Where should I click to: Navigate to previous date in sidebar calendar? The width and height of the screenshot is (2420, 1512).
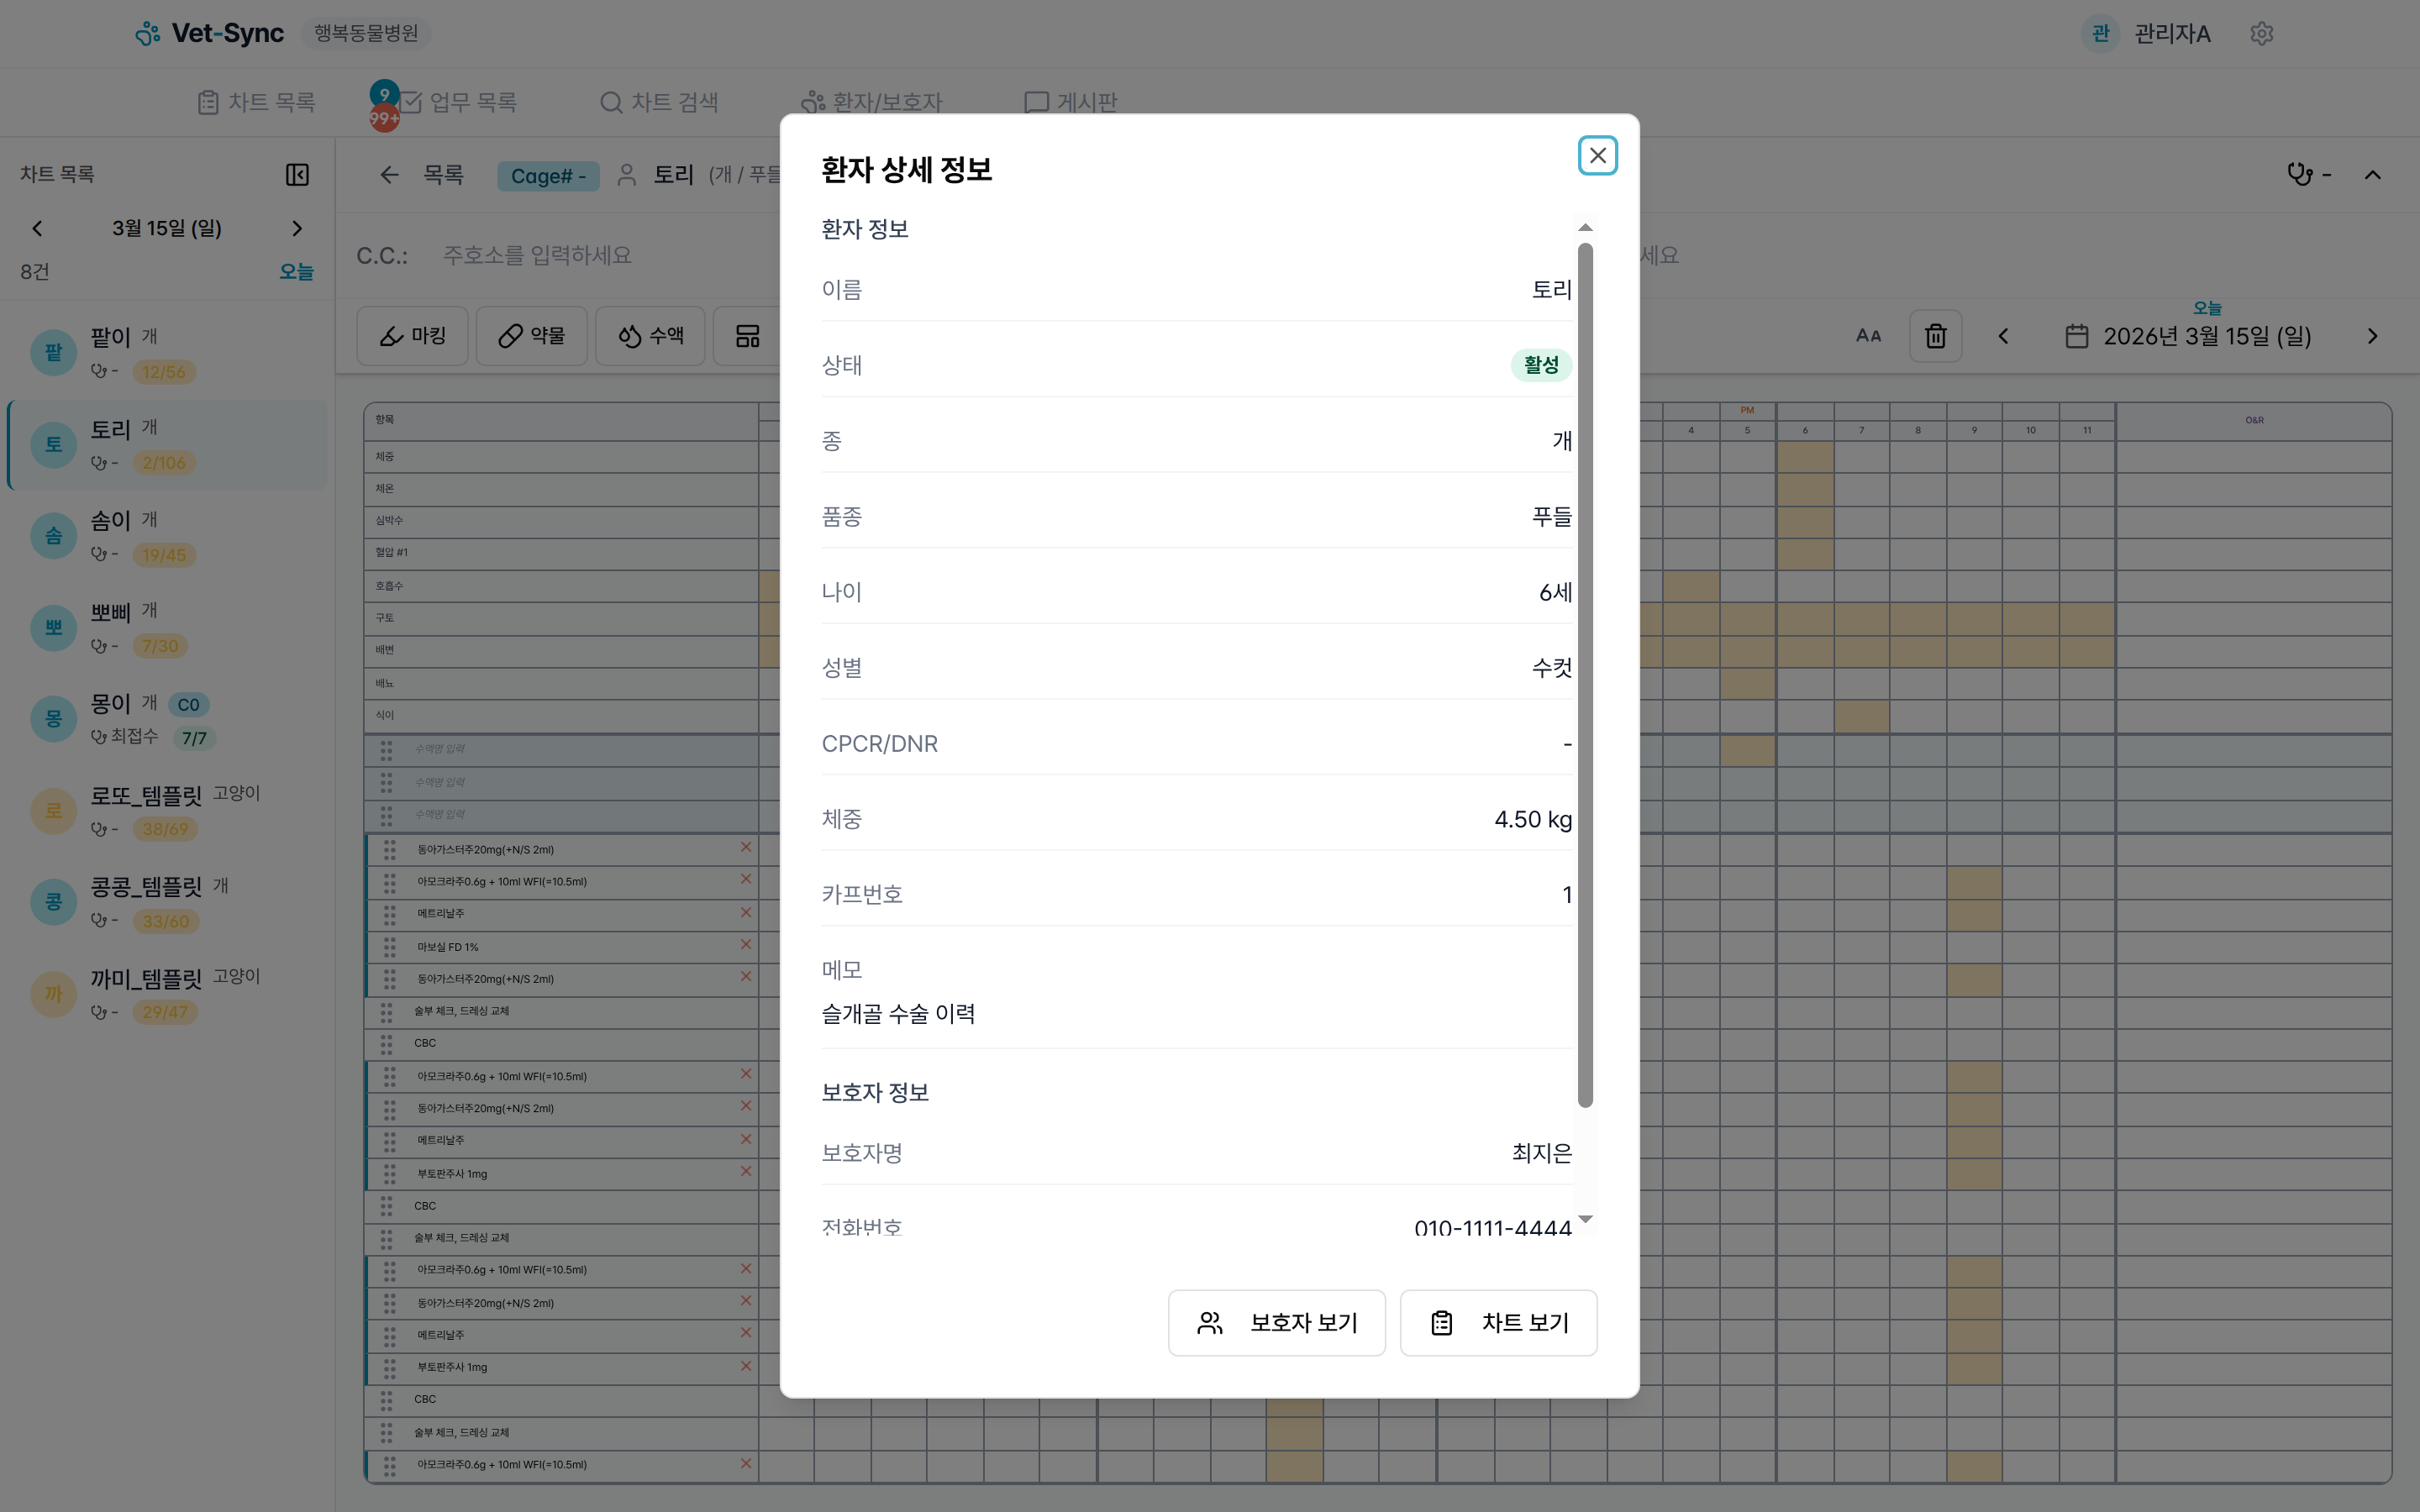(37, 228)
